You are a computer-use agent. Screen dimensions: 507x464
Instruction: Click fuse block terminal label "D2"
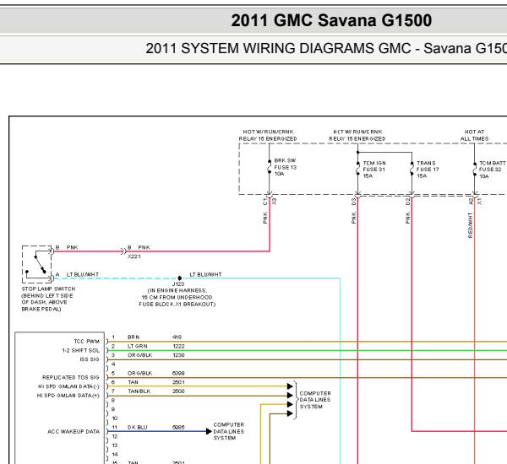408,202
